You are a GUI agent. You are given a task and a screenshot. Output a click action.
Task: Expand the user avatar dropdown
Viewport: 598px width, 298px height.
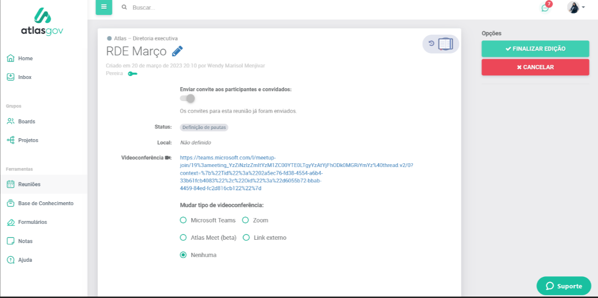coord(576,7)
